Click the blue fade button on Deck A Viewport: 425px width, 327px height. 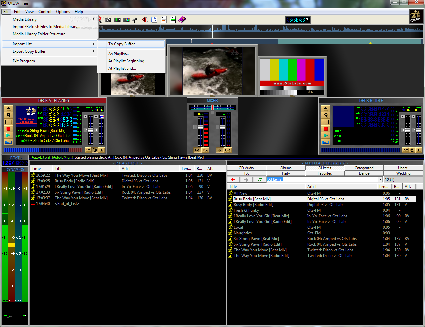click(x=8, y=142)
